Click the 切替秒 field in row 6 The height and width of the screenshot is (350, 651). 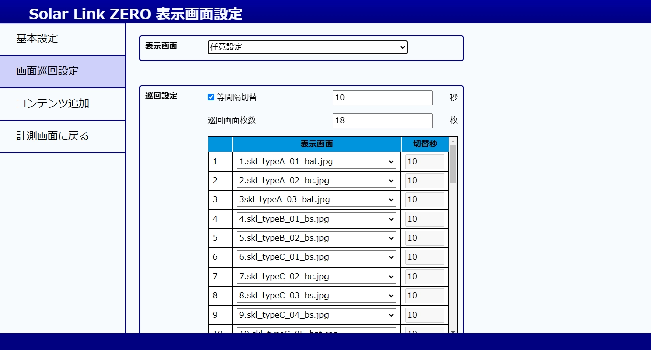[x=424, y=257]
